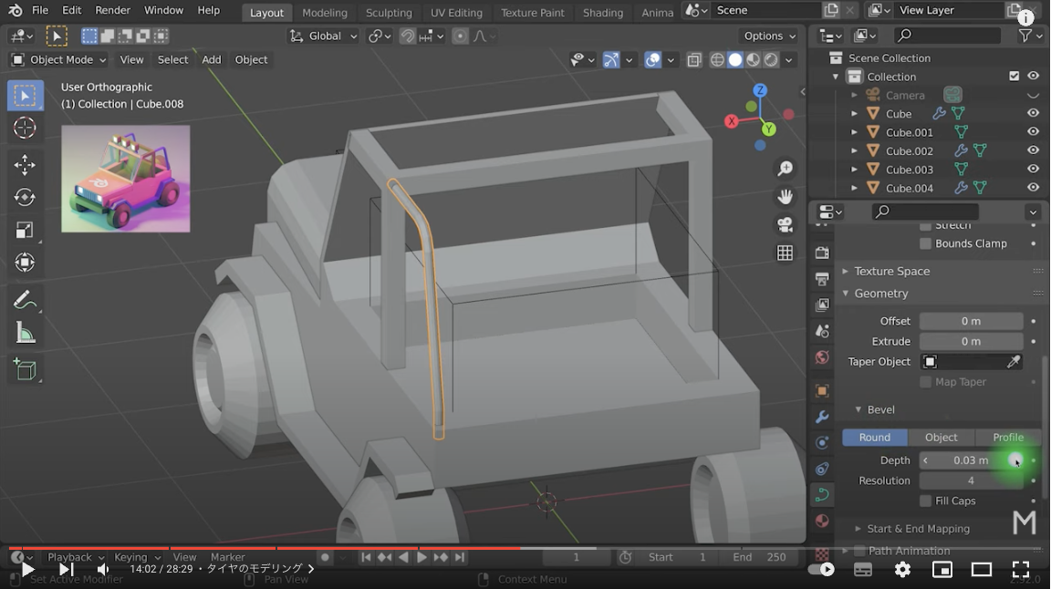Viewport: 1051px width, 589px height.
Task: Activate the Measure tool
Action: point(25,331)
